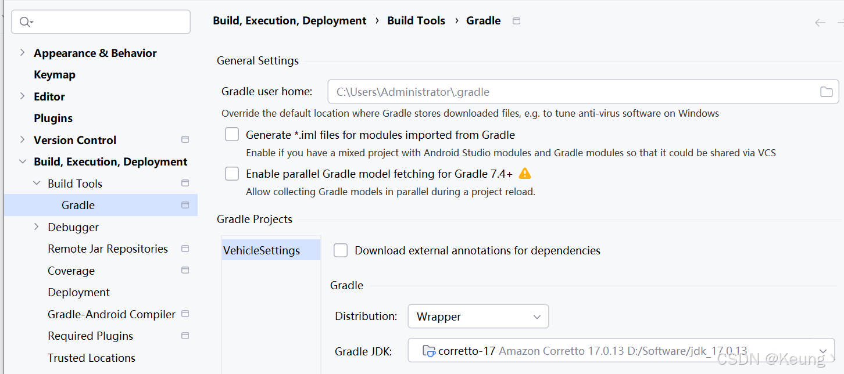Click the back navigation arrow
Viewport: 844px width, 374px height.
coord(820,23)
